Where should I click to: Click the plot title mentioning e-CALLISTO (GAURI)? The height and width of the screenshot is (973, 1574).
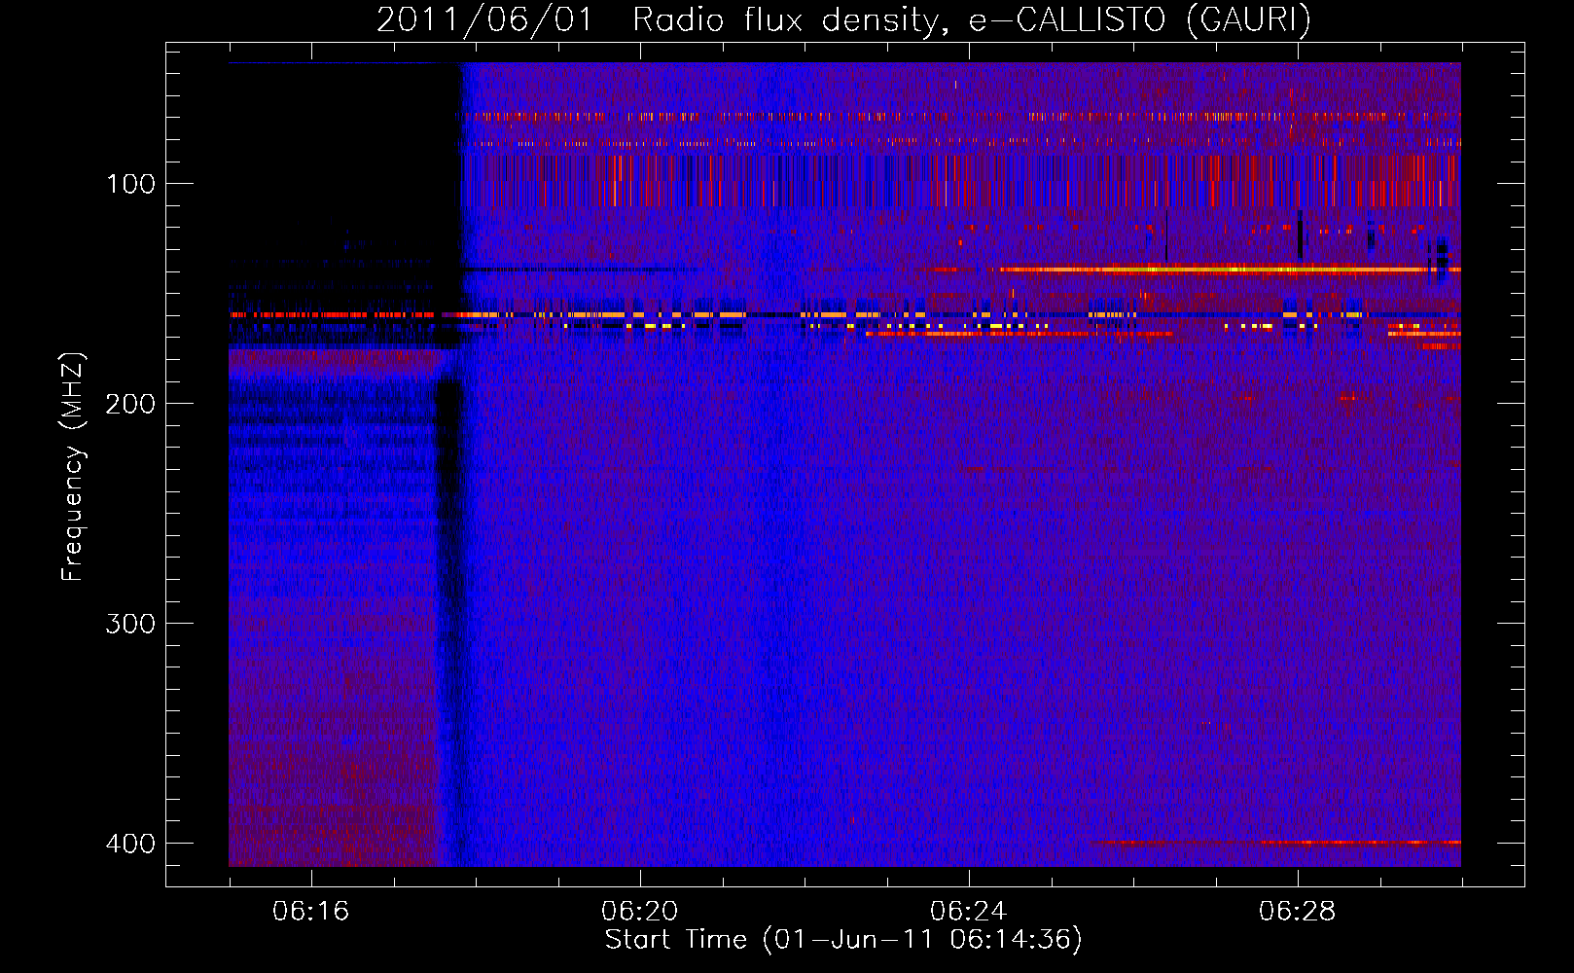click(843, 19)
